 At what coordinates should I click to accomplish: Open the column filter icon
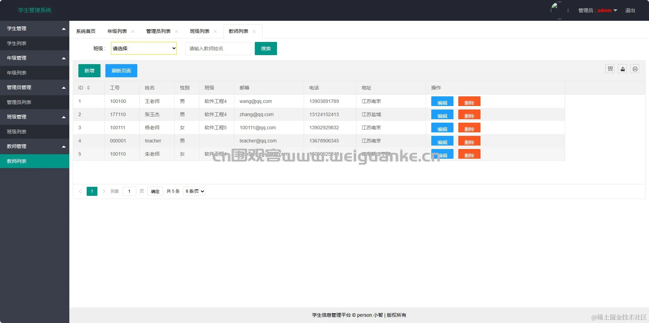tap(610, 69)
